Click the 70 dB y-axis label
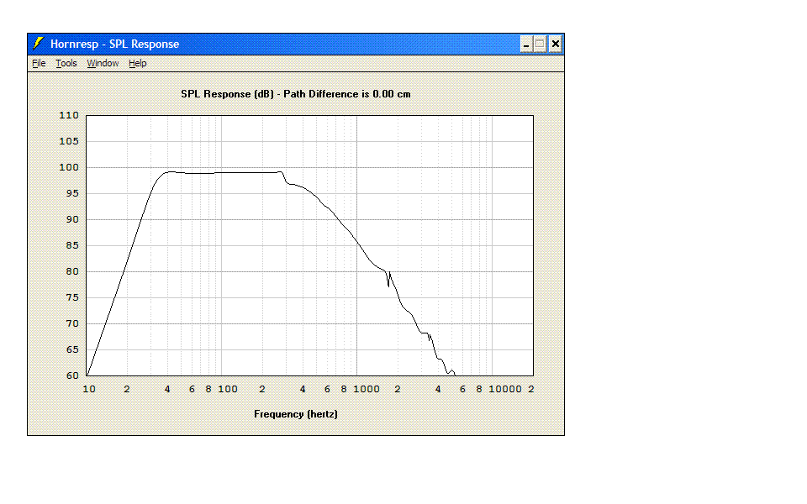Screen dimensions: 807x504 [x=72, y=323]
